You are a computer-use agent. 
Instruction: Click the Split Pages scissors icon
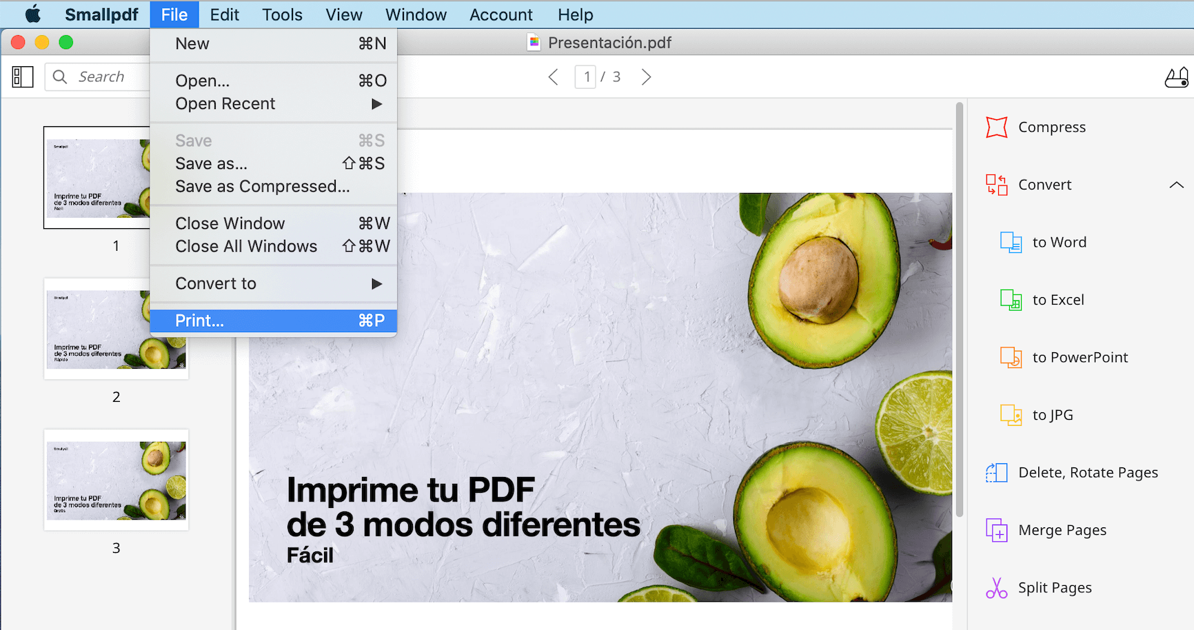(997, 588)
